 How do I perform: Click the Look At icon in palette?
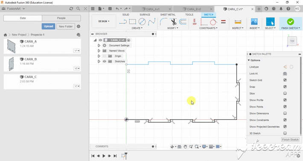click(285, 74)
